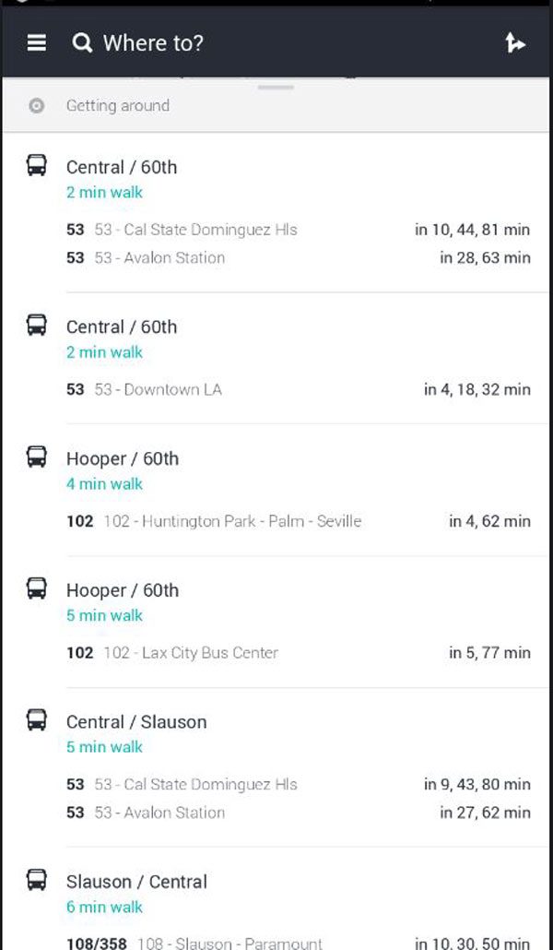Viewport: 553px width, 950px height.
Task: Tap the drag handle above Getting around
Action: pos(276,88)
